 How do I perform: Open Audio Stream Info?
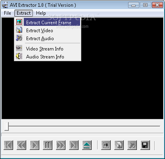(x=48, y=57)
